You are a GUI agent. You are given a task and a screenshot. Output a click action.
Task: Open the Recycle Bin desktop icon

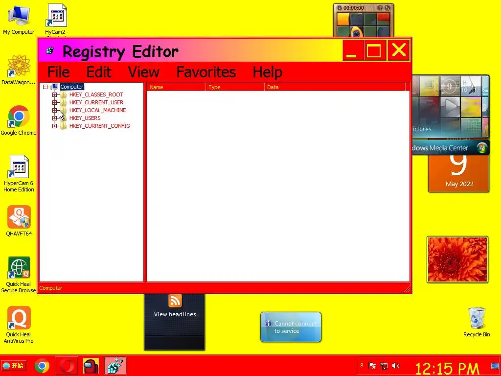coord(477,322)
